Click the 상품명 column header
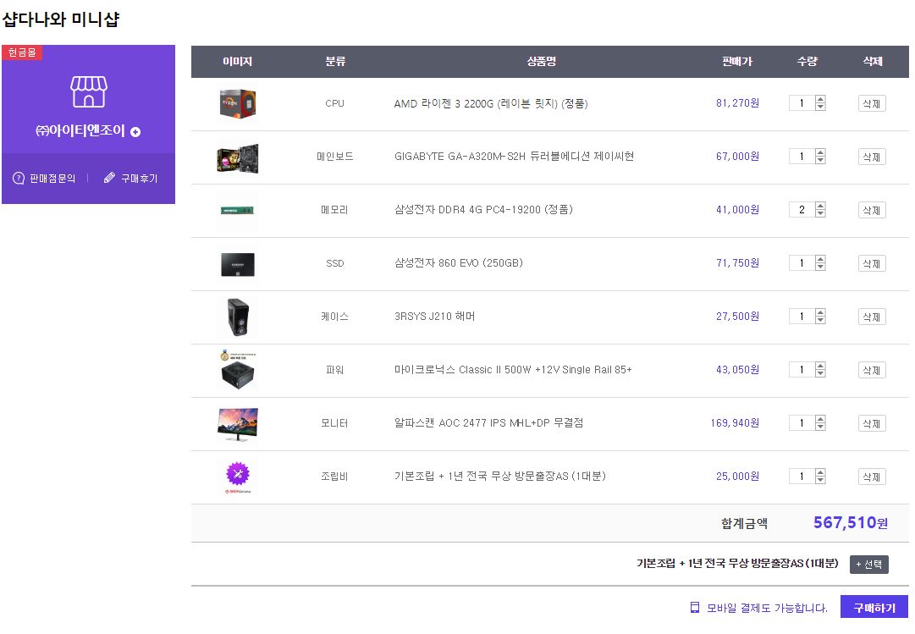Viewport: 915px width, 634px height. click(x=542, y=61)
